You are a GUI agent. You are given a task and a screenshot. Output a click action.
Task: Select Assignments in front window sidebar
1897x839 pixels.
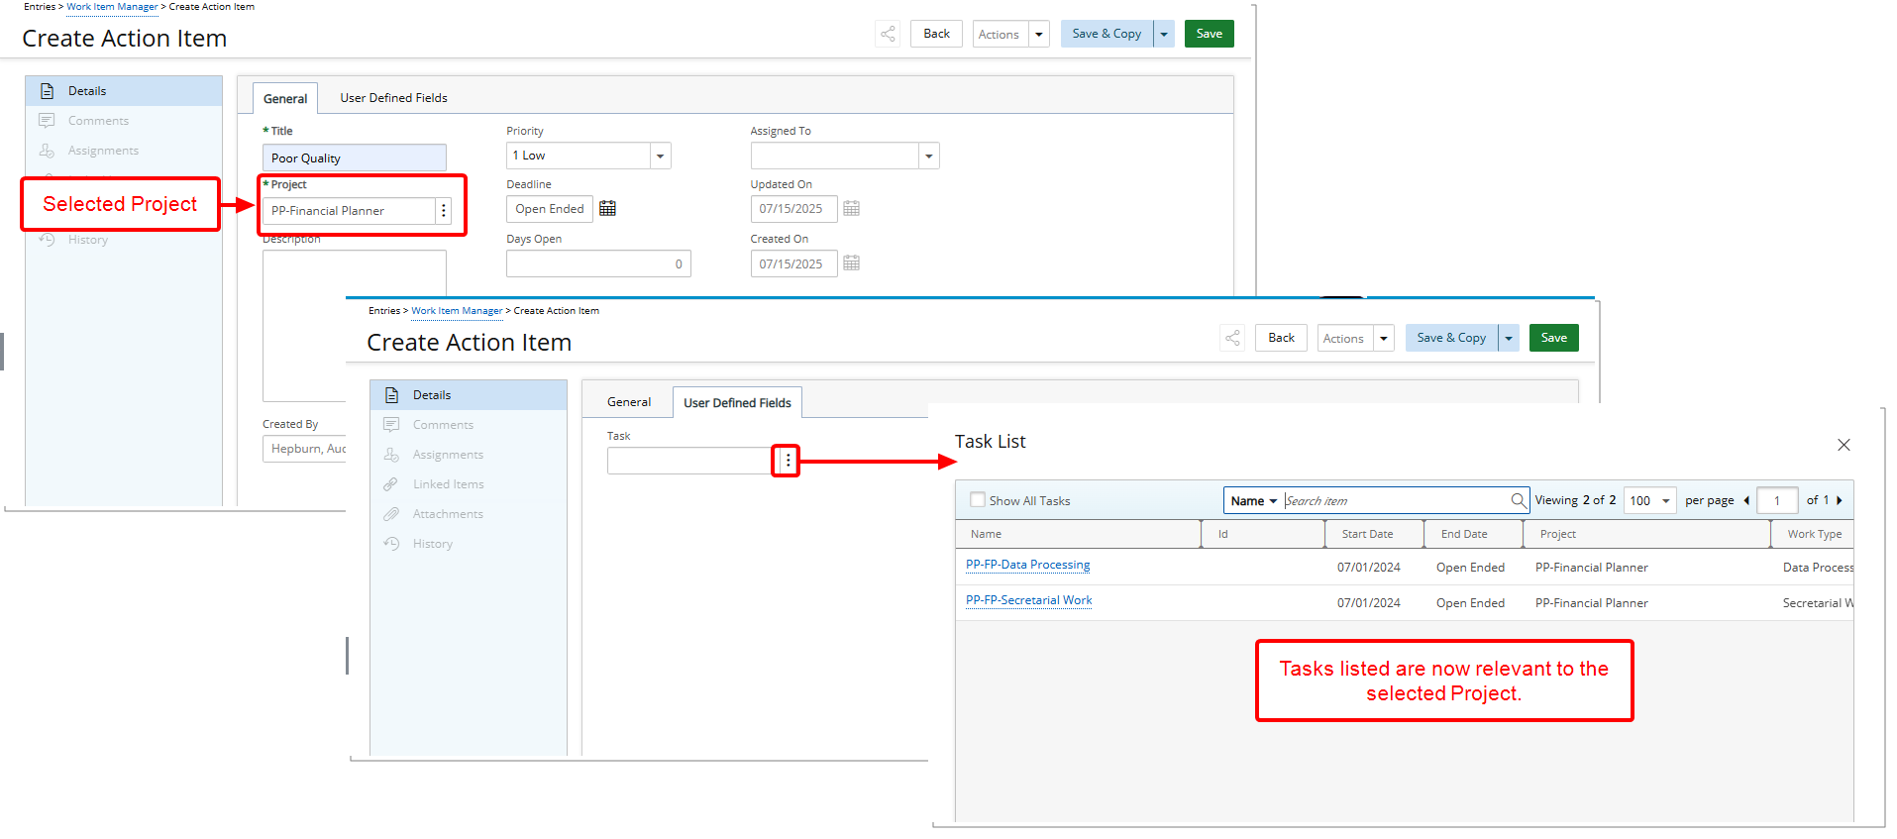[469, 454]
